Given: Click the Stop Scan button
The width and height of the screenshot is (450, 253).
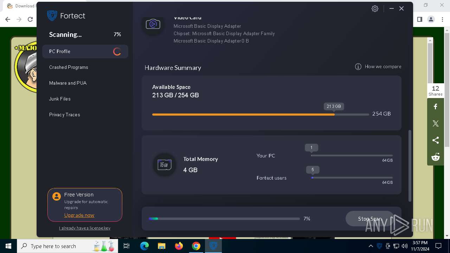Looking at the screenshot, I should [370, 219].
